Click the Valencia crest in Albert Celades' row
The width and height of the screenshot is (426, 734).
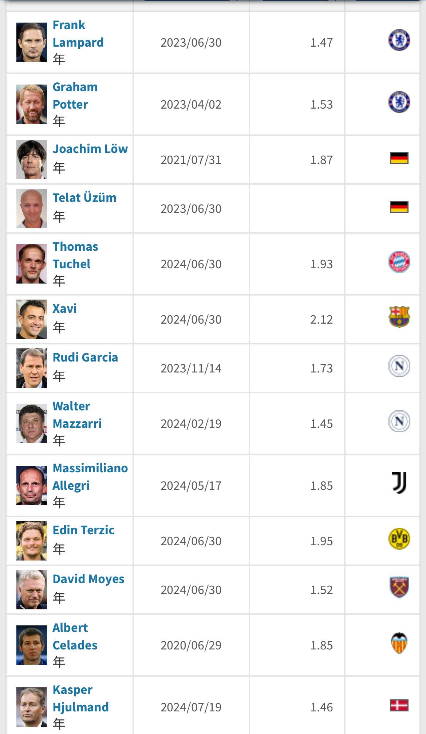click(399, 643)
